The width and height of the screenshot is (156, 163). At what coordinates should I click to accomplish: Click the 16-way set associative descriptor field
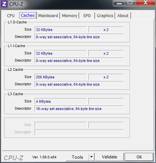(79, 109)
